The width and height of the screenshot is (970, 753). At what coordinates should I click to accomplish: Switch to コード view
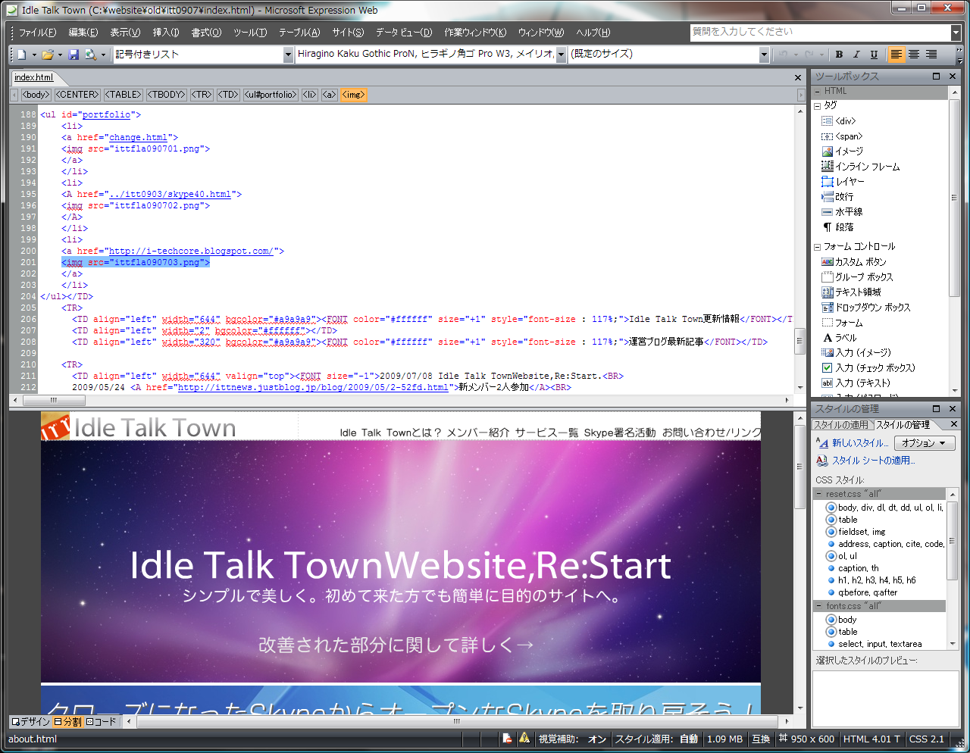pyautogui.click(x=101, y=722)
